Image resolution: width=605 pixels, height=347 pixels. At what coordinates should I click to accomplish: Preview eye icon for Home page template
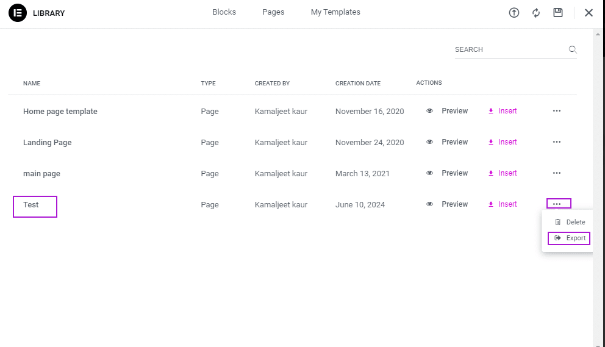[429, 111]
